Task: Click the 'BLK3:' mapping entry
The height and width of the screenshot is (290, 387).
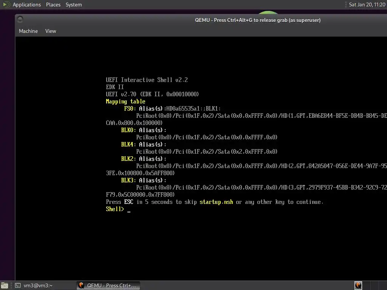Action: click(x=128, y=180)
